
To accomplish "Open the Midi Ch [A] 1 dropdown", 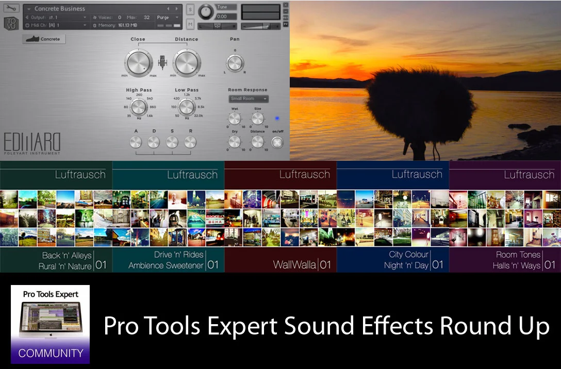I will pos(56,25).
